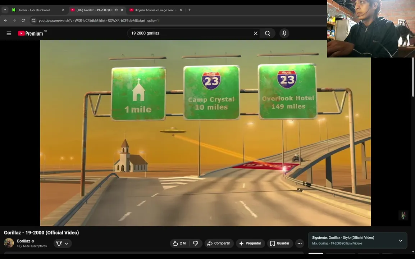
Task: Click the verified badge next to Gorillaz
Action: tap(33, 241)
